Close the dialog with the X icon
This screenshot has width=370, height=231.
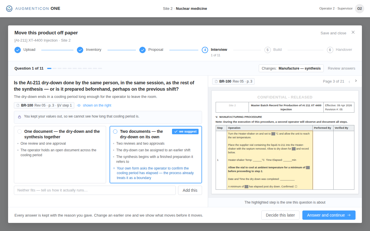click(353, 32)
